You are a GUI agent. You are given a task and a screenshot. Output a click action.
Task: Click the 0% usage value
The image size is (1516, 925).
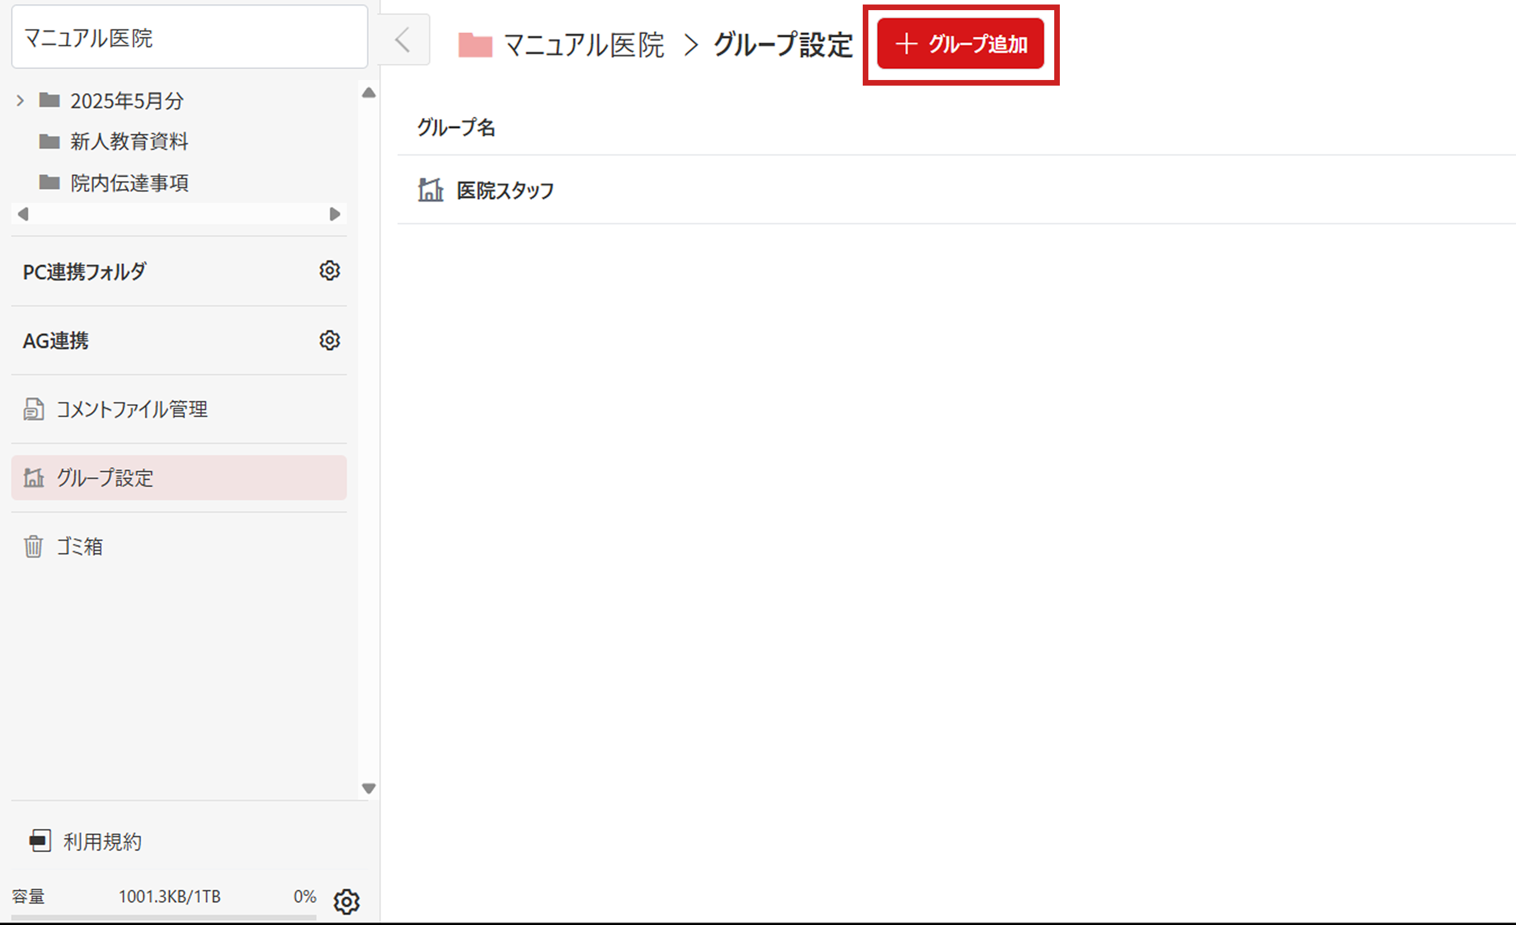pos(305,896)
